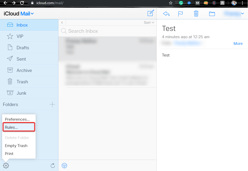
Task: Open the filter icon below the message list
Action: [64, 165]
